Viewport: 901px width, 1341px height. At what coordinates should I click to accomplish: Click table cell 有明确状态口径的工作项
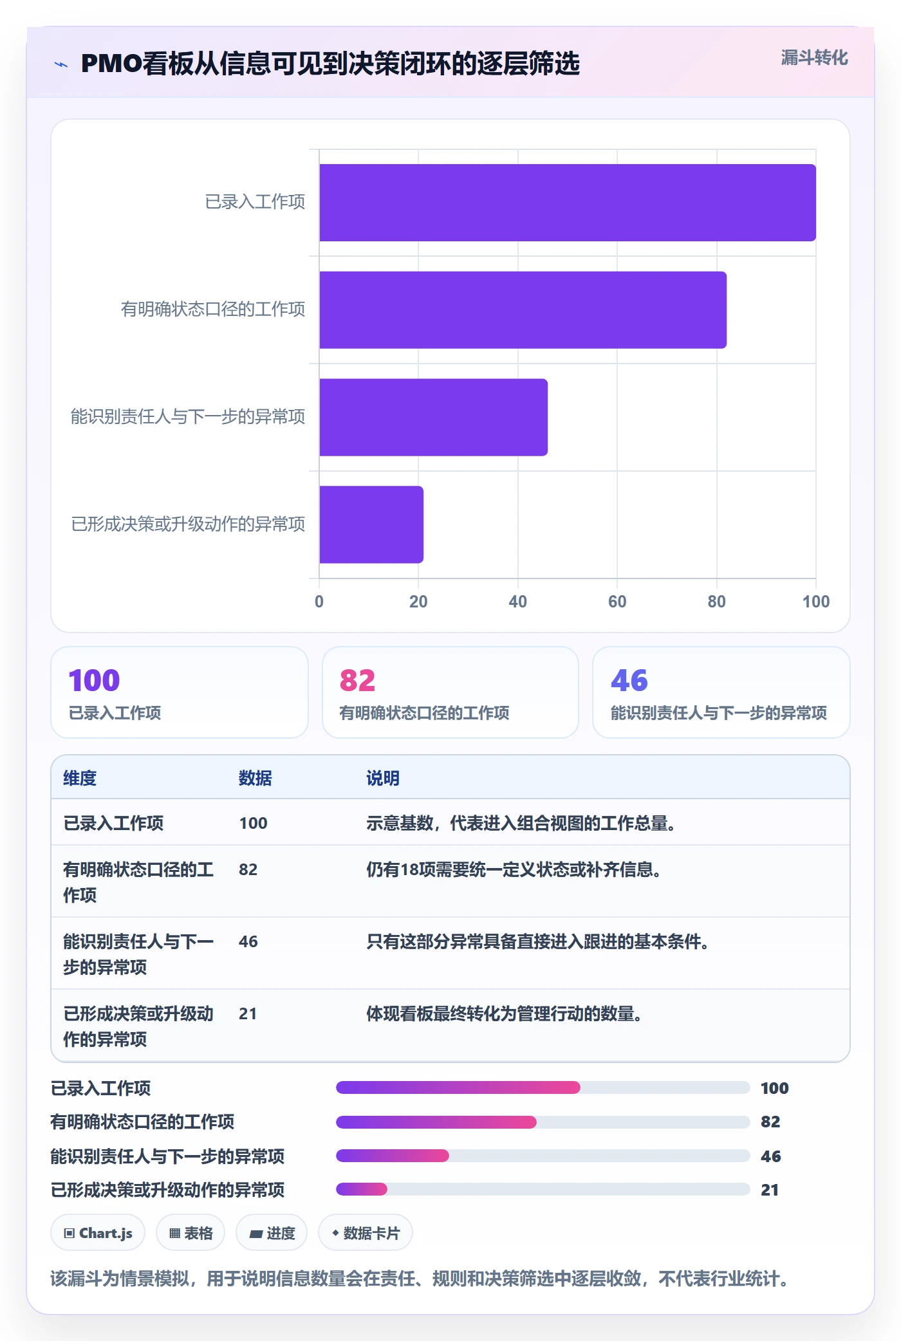click(138, 882)
